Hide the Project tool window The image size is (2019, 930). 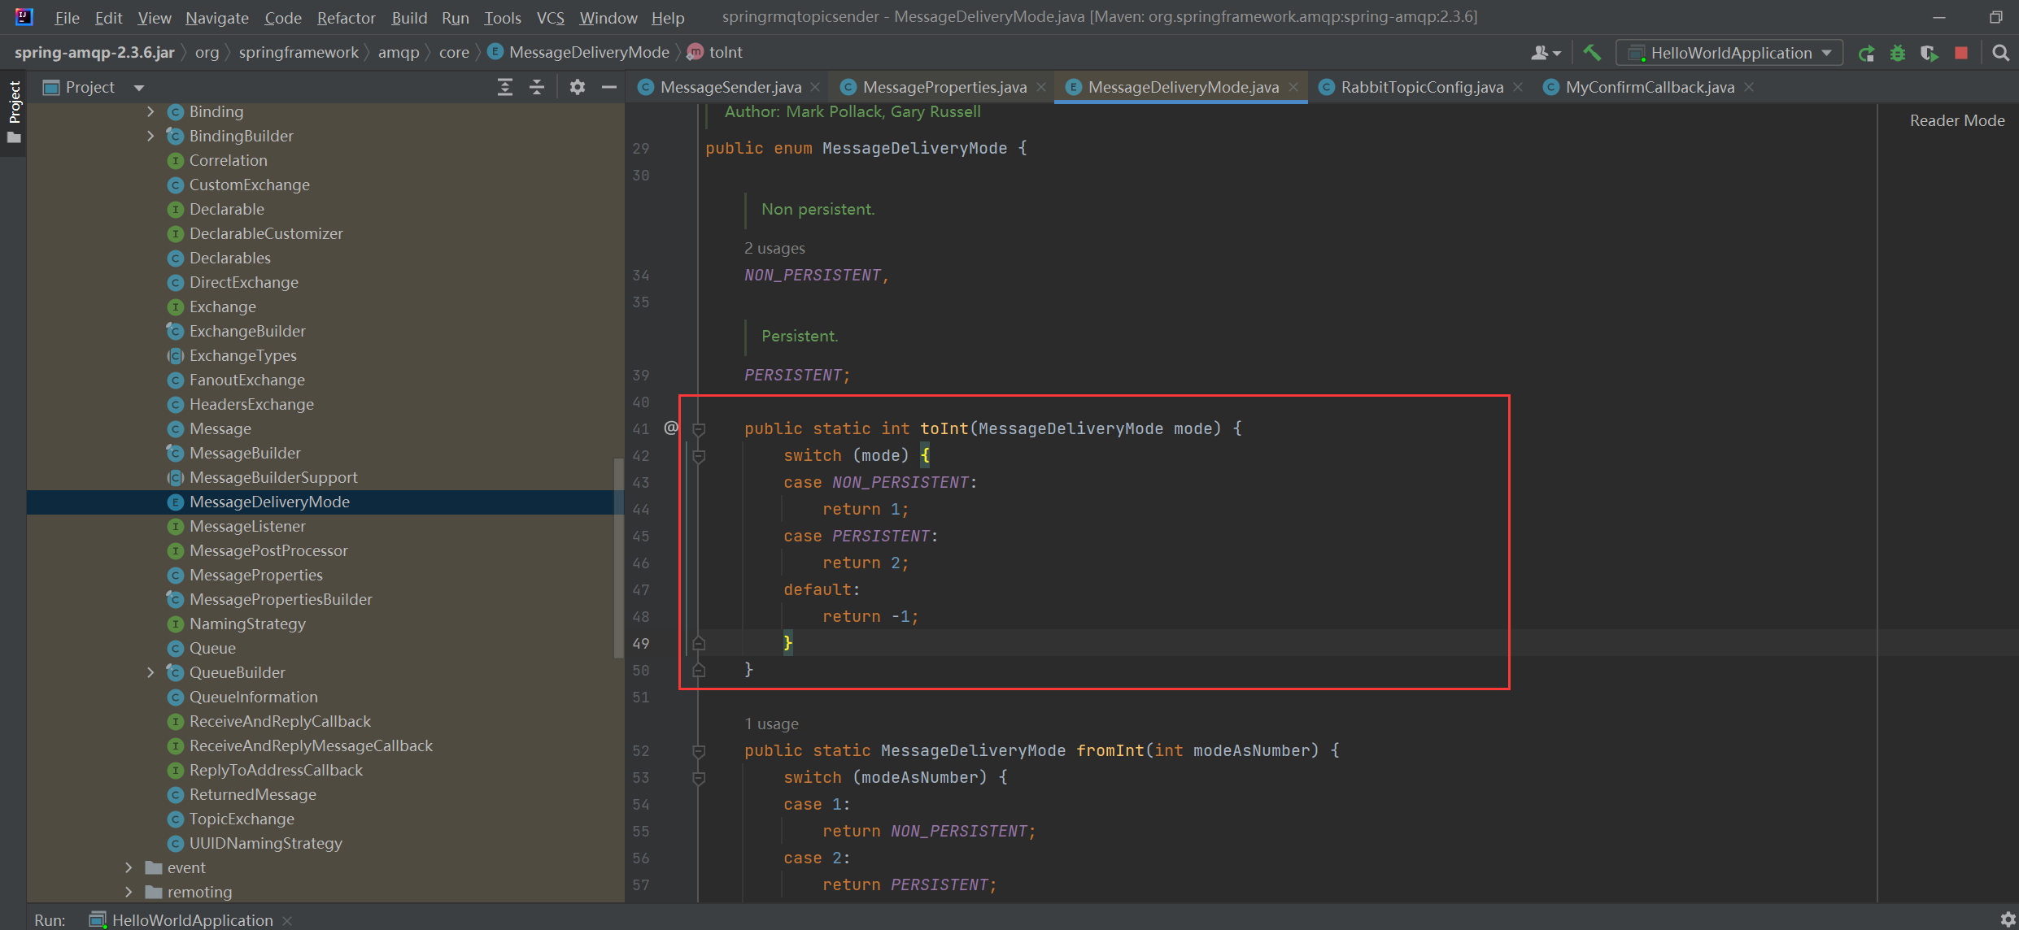tap(608, 87)
